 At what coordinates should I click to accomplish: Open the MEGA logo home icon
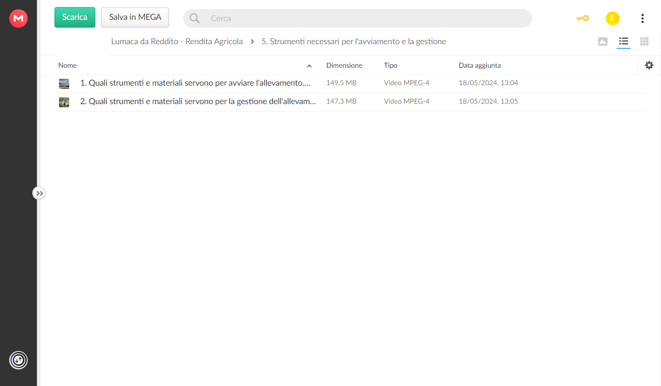point(18,18)
